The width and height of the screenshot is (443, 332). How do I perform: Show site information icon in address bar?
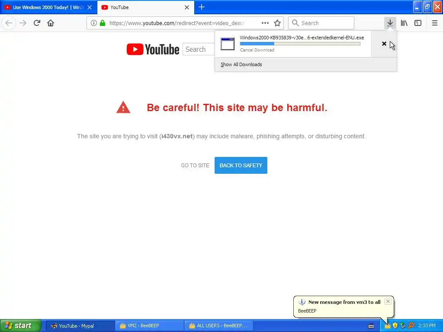[x=94, y=23]
